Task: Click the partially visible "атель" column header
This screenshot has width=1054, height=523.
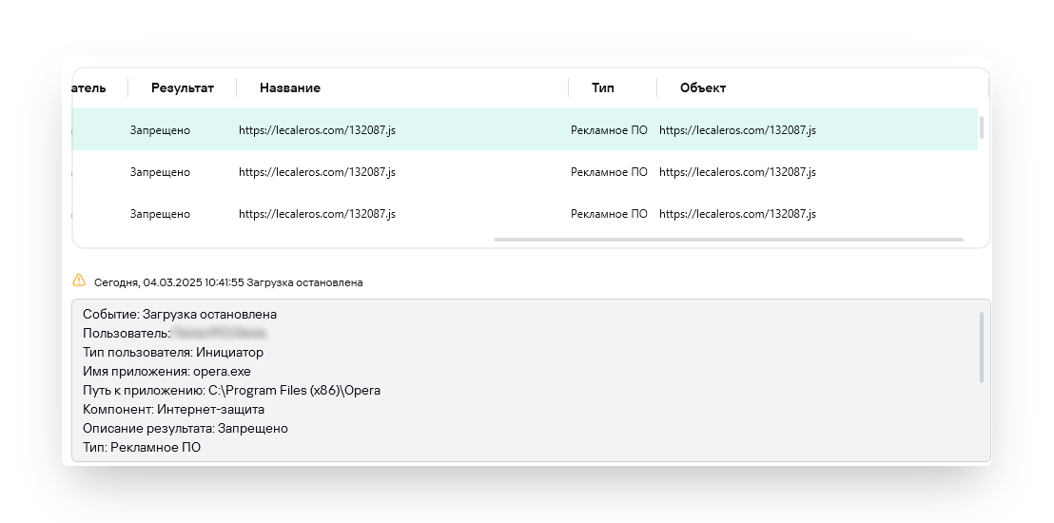Action: [88, 87]
